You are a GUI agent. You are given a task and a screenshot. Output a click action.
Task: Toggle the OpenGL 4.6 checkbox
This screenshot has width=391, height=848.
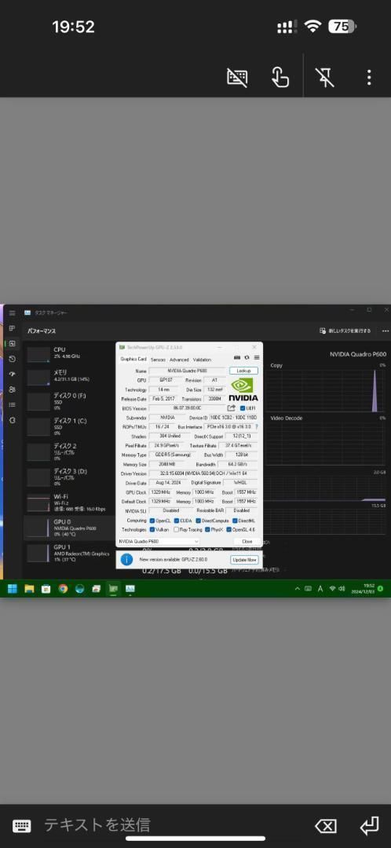click(229, 529)
